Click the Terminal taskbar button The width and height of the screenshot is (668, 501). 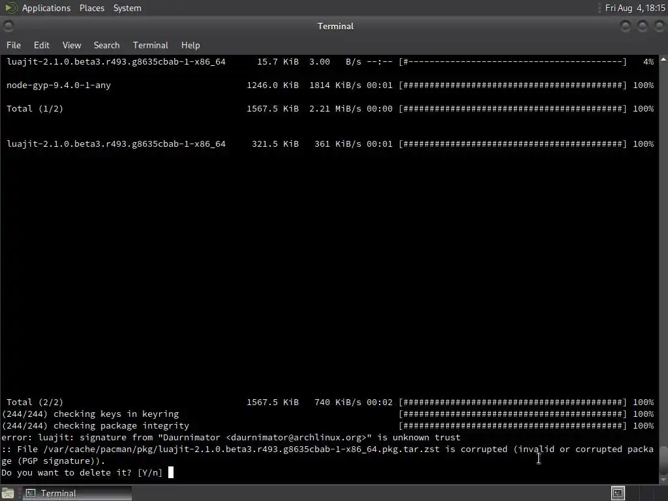click(x=77, y=493)
